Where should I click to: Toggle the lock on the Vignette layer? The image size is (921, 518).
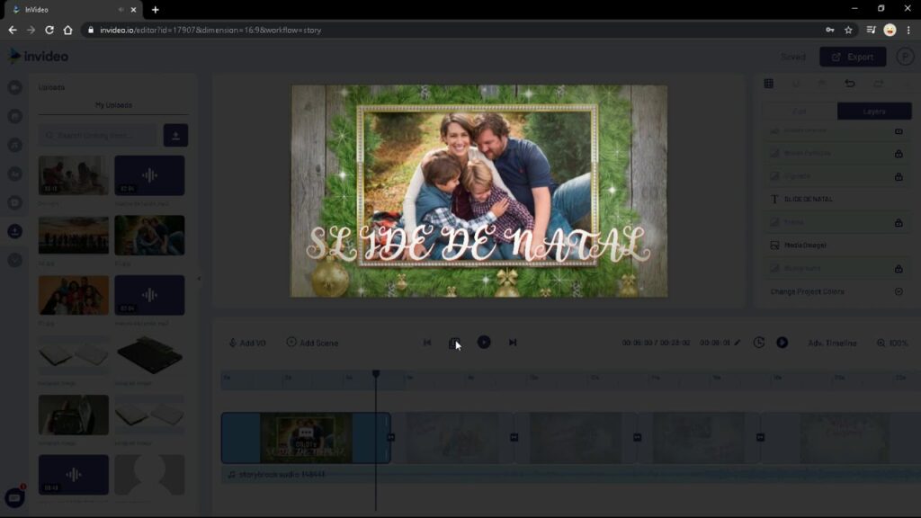click(899, 176)
